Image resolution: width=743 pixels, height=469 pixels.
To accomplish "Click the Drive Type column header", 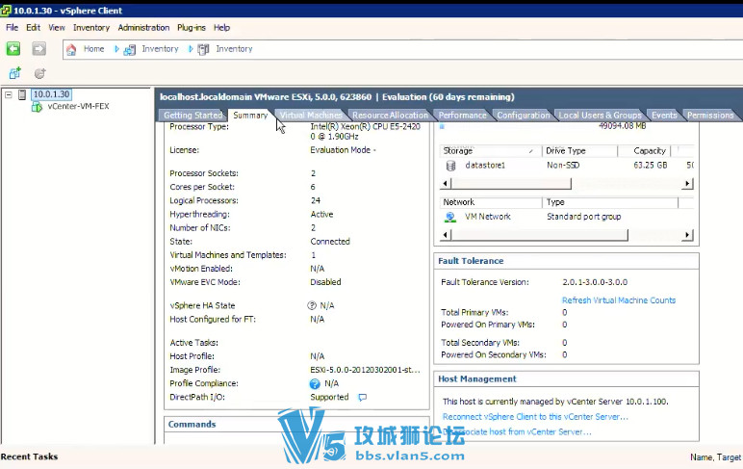I will 579,151.
